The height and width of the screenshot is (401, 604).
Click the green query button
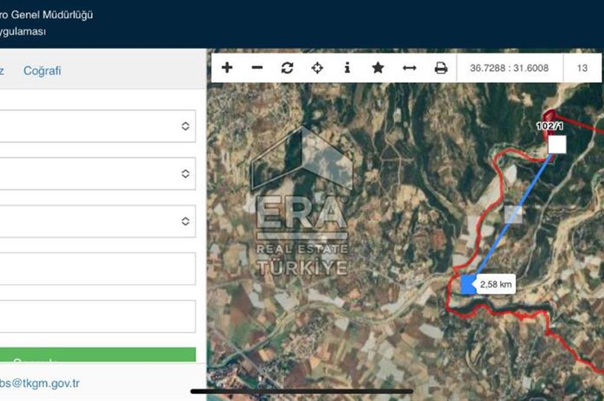(97, 354)
